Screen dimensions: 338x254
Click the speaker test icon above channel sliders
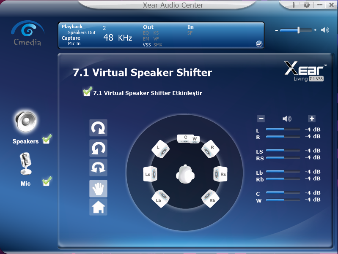pyautogui.click(x=287, y=119)
